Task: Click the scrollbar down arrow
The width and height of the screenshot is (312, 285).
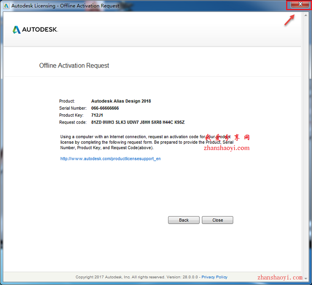Action: point(306,279)
